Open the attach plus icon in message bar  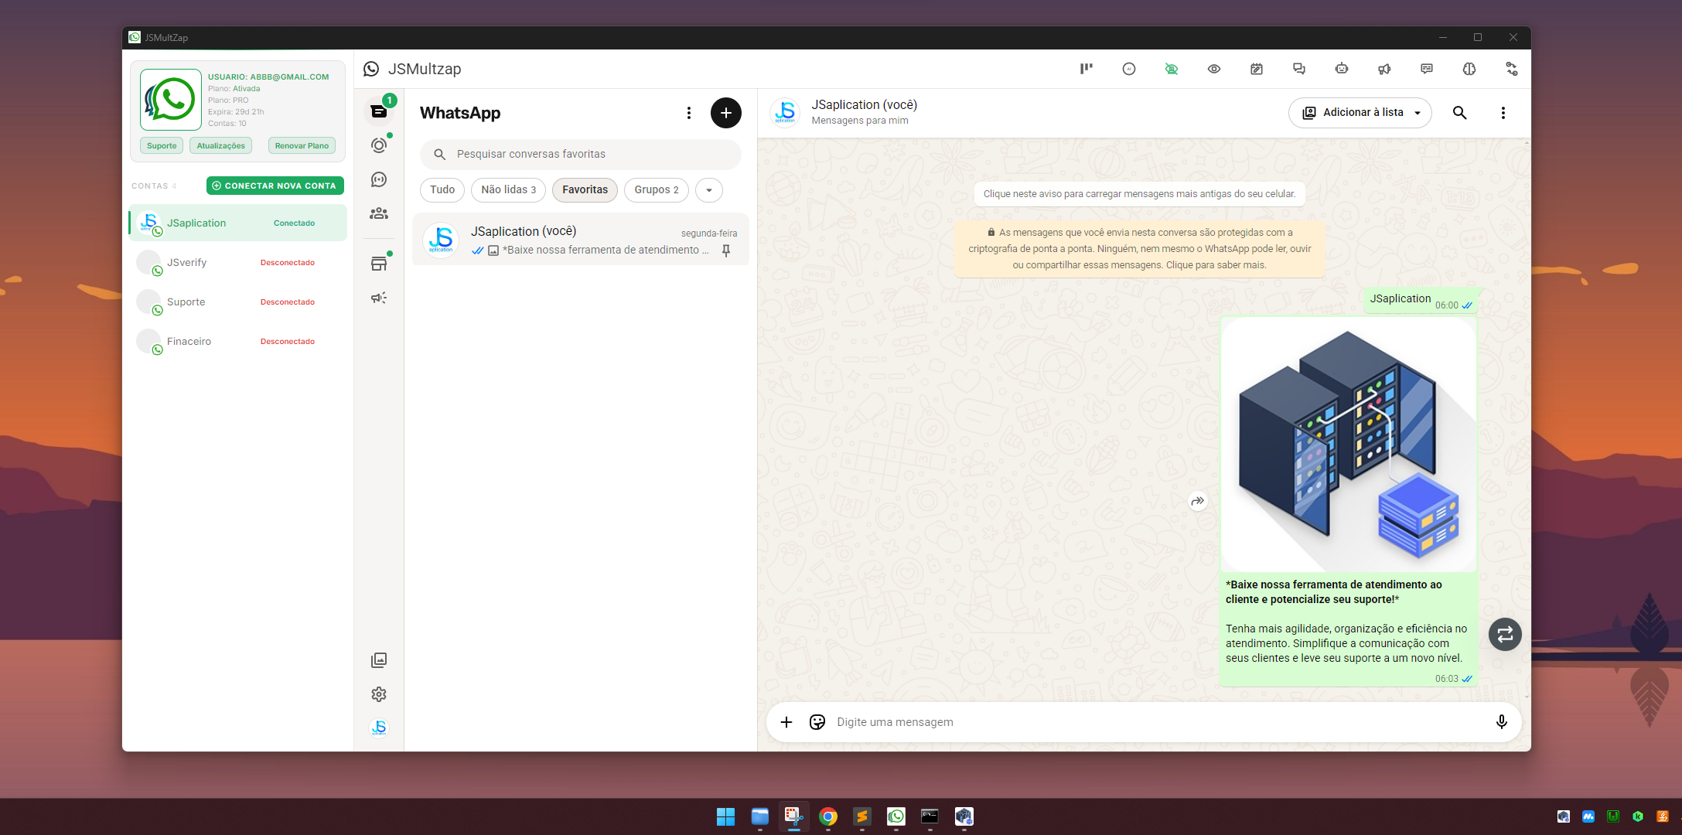[x=786, y=722]
